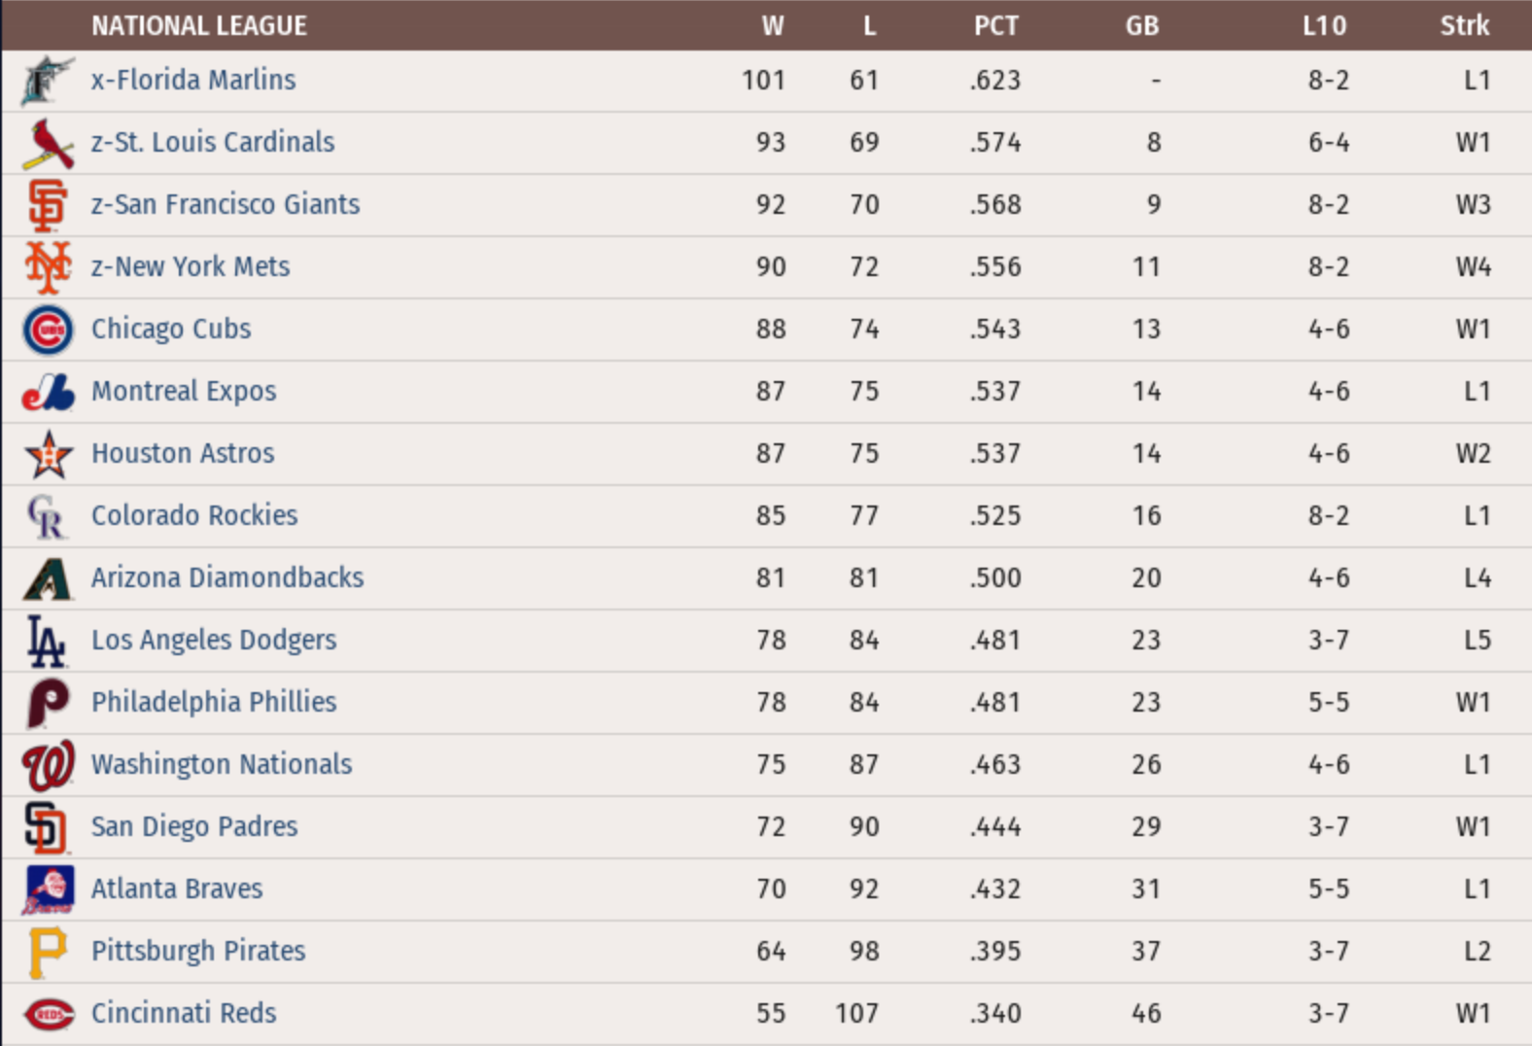Click the Florida Marlins team logo
Viewport: 1532px width, 1046px height.
(47, 81)
